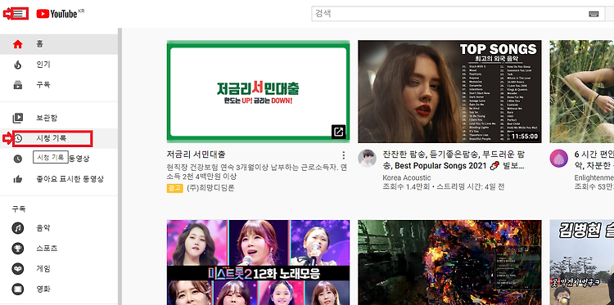
Task: Click the 구독 subscriptions icon
Action: coord(18,85)
